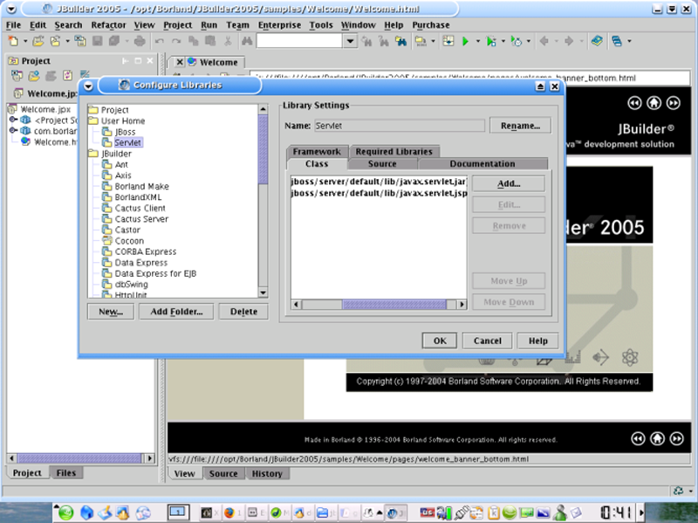Click the Debug project icon

pyautogui.click(x=490, y=41)
